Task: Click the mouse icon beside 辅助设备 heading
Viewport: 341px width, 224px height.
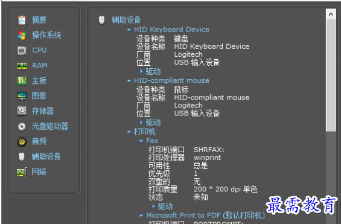Action: click(101, 20)
